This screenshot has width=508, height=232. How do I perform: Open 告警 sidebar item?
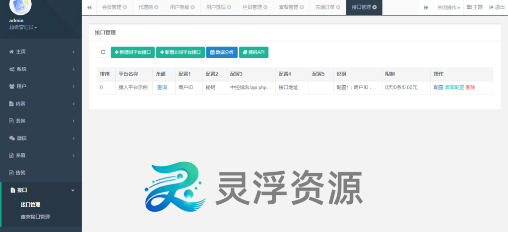41,173
